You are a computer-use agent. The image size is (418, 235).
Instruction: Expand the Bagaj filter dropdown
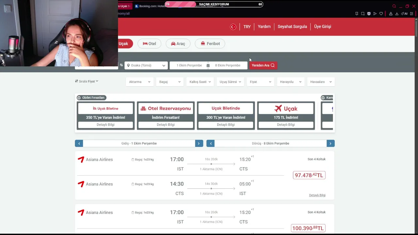click(170, 82)
